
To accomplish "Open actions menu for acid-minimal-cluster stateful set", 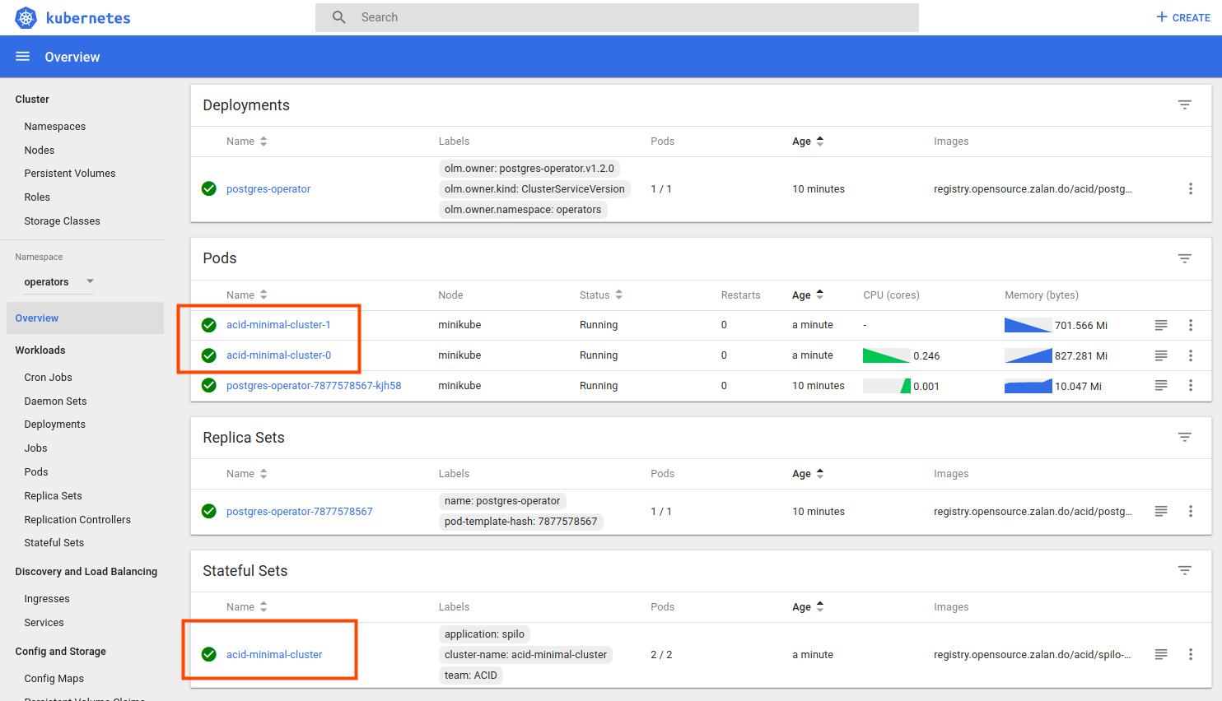I will pos(1191,654).
